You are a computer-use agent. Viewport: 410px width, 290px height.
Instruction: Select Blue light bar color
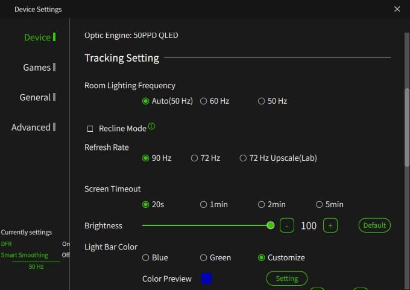pos(146,257)
